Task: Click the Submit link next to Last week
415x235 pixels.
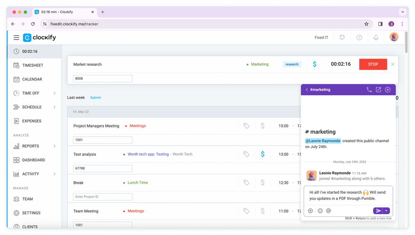Action: (x=95, y=98)
